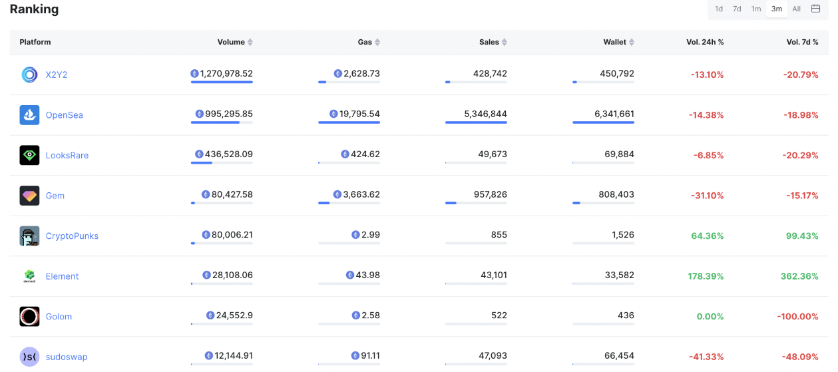Click the Golom 7d change -100.00%
This screenshot has height=372, width=838.
[798, 317]
